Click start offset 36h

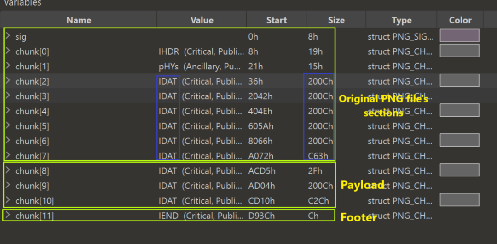[255, 82]
